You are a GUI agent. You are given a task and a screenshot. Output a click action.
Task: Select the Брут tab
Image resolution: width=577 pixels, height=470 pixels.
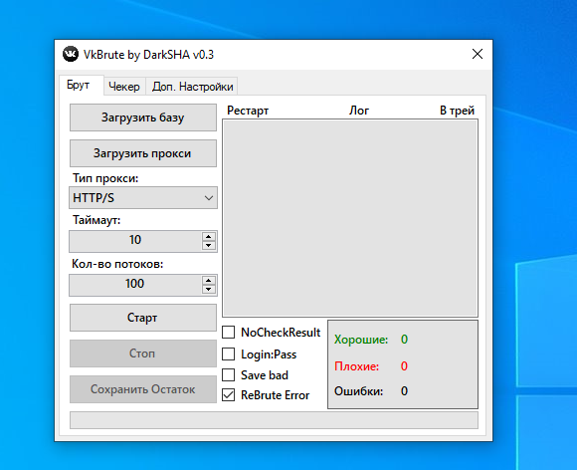coord(79,85)
